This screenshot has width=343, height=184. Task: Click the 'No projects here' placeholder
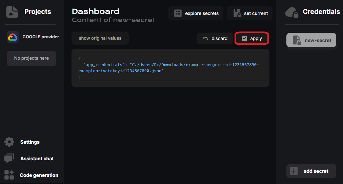pyautogui.click(x=32, y=58)
